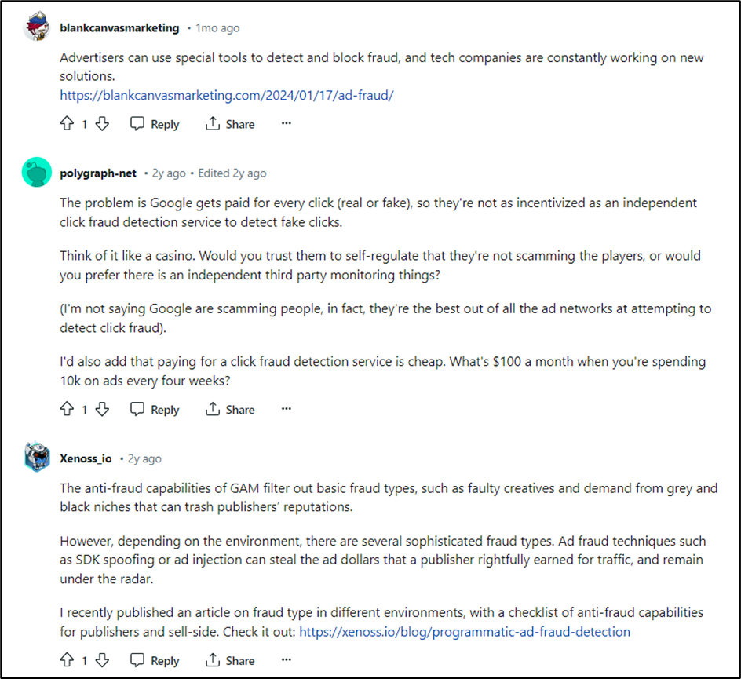Toggle the downvote on Xenoss_io's comment
Image resolution: width=741 pixels, height=679 pixels.
click(x=102, y=660)
